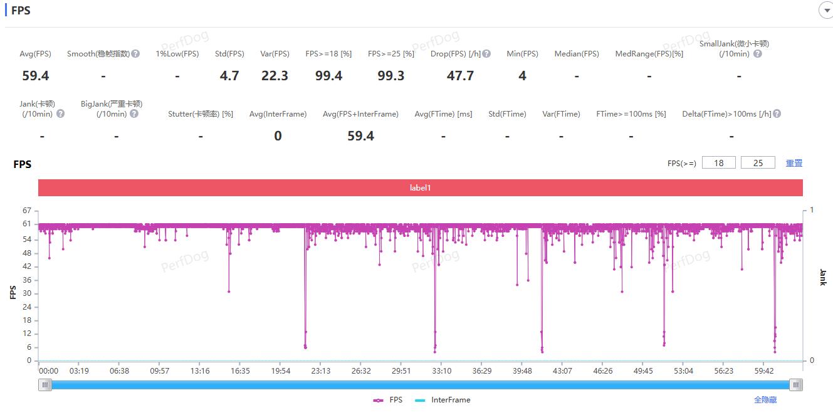Open help icon beside SmallJank (/10min)
The width and height of the screenshot is (833, 420).
757,54
